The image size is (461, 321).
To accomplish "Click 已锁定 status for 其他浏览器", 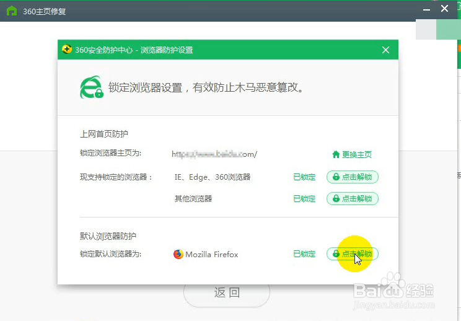I will [x=304, y=199].
